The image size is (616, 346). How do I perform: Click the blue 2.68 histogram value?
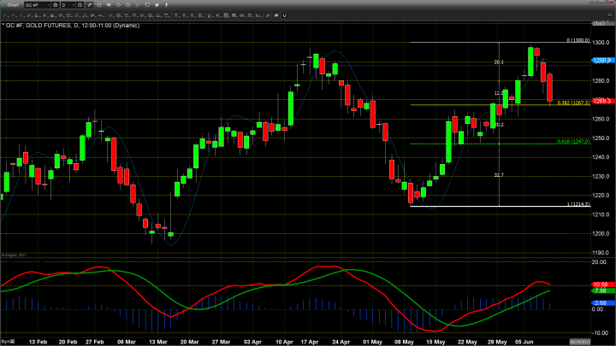point(602,302)
